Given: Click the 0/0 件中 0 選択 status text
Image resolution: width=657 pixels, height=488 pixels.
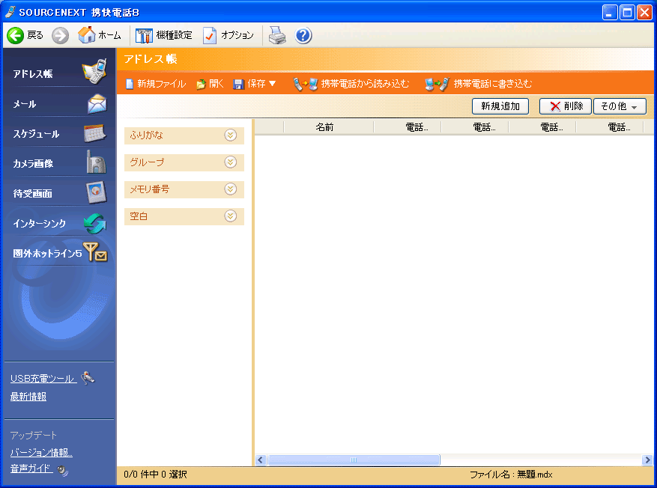Looking at the screenshot, I should point(156,475).
